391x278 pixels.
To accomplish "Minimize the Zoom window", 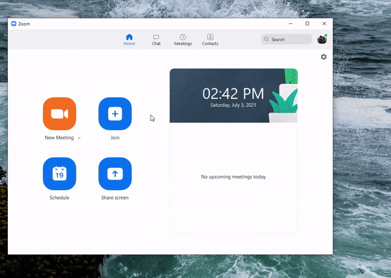I will (x=290, y=23).
